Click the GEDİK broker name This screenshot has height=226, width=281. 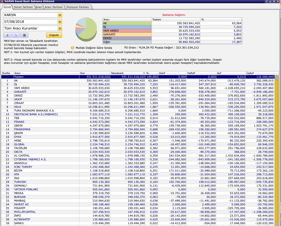pyautogui.click(x=18, y=125)
